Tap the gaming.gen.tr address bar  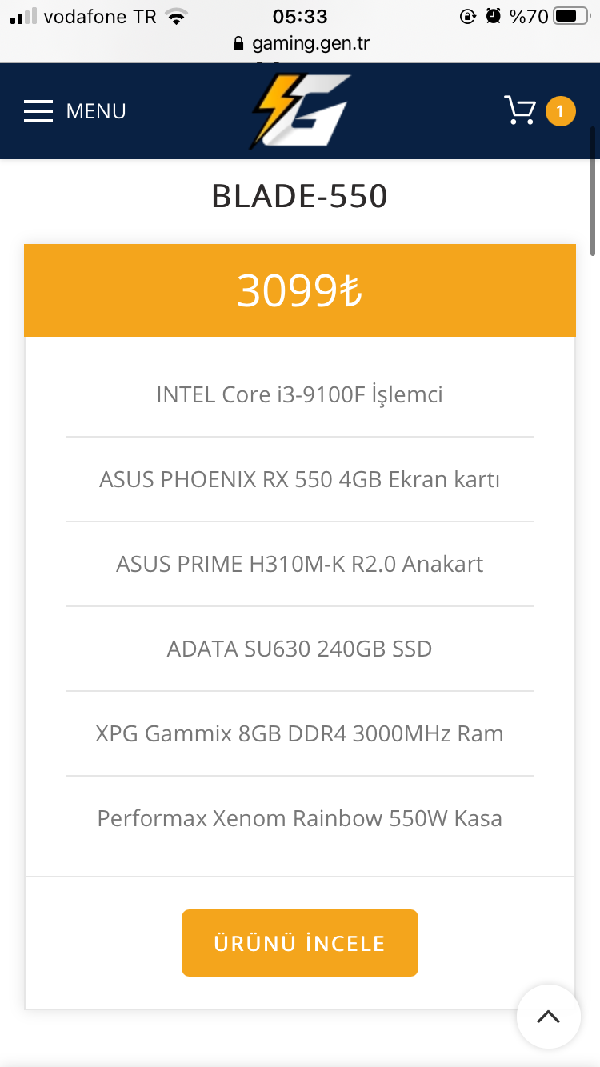pos(310,43)
